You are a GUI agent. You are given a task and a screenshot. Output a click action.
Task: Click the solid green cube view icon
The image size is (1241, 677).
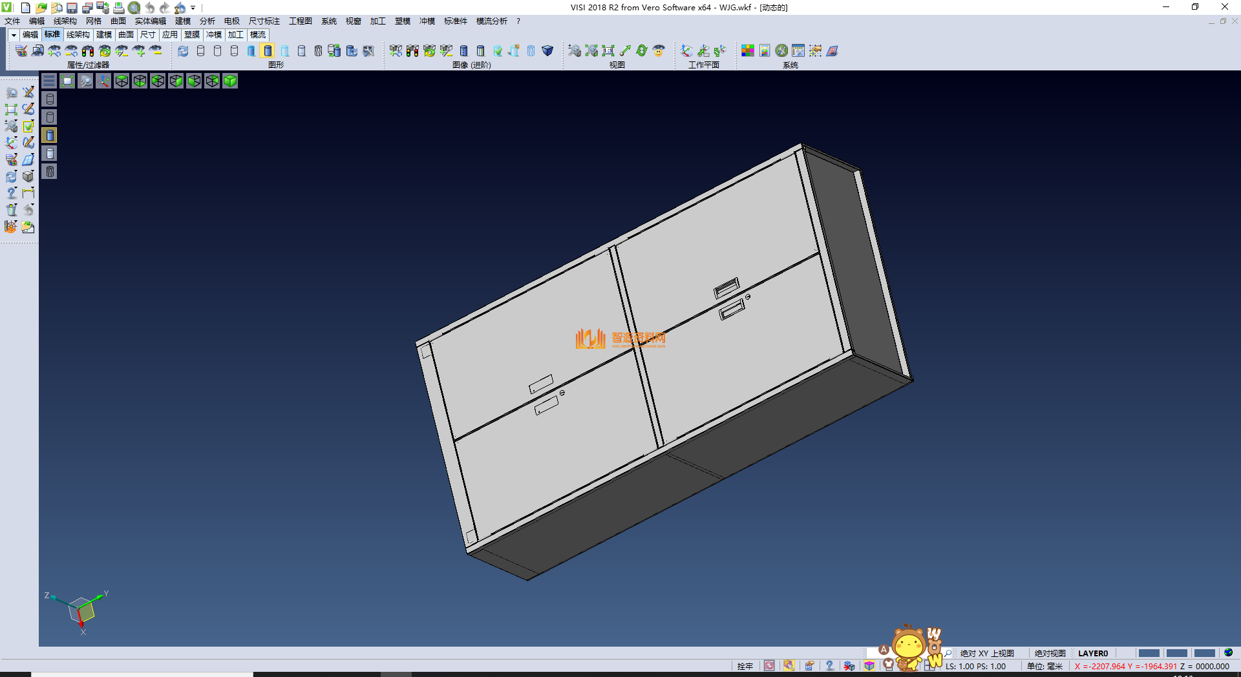(230, 81)
